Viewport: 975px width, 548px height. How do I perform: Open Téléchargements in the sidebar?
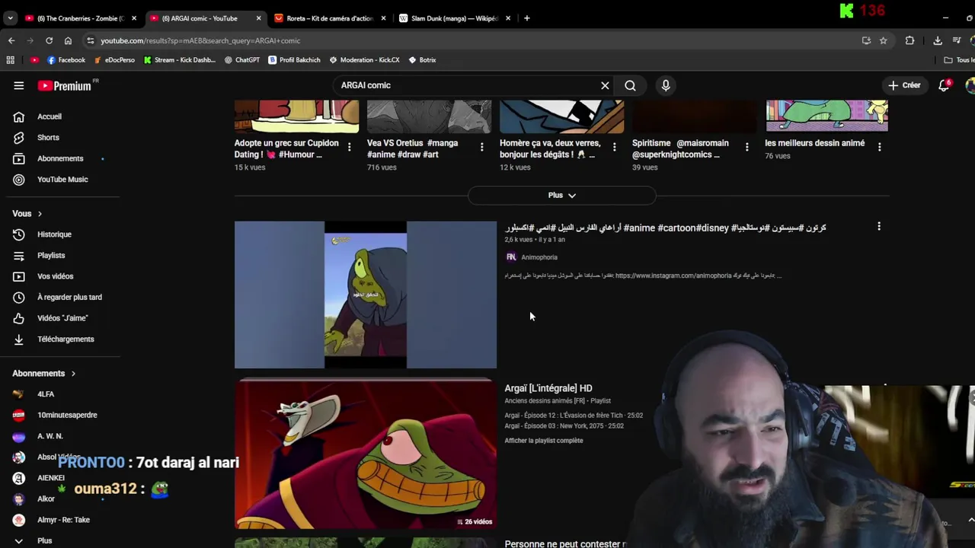66,339
